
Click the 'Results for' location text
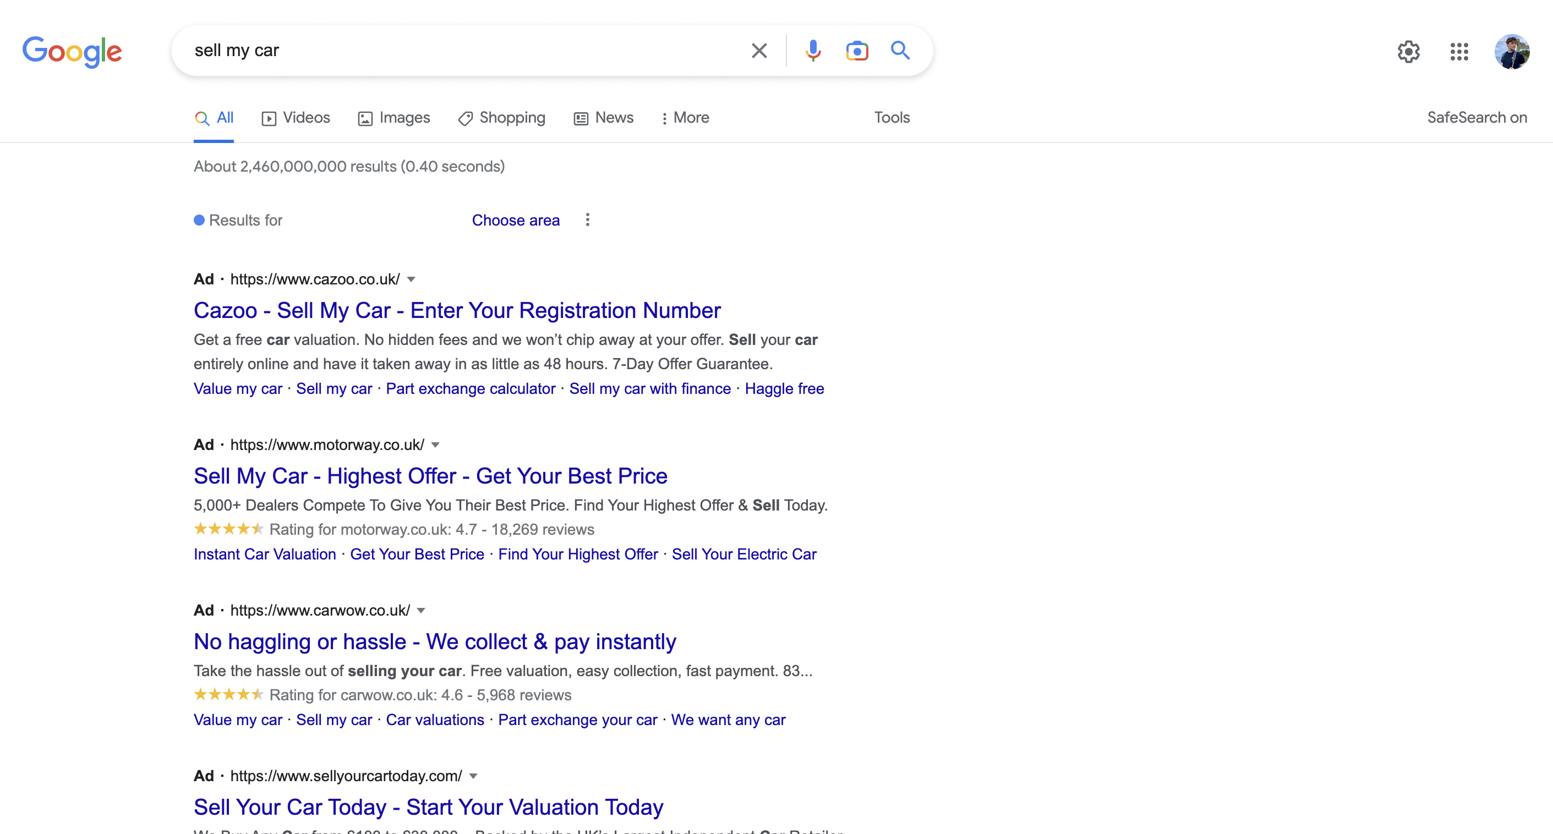tap(245, 221)
